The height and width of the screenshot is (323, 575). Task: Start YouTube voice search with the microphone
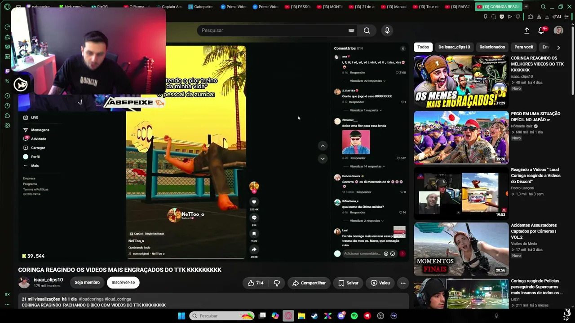(x=387, y=31)
